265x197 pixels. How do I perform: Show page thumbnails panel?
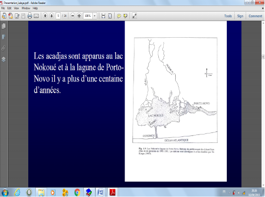(3, 26)
